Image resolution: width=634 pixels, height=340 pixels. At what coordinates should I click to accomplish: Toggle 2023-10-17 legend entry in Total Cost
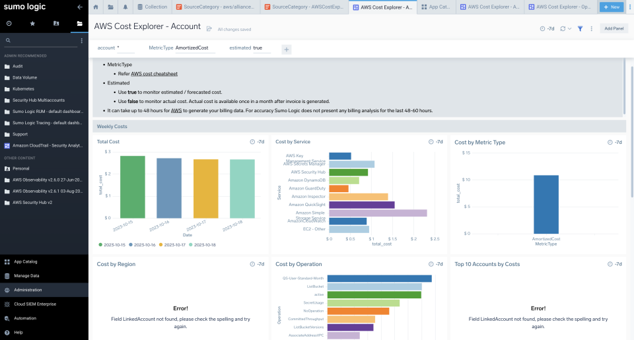coord(172,245)
